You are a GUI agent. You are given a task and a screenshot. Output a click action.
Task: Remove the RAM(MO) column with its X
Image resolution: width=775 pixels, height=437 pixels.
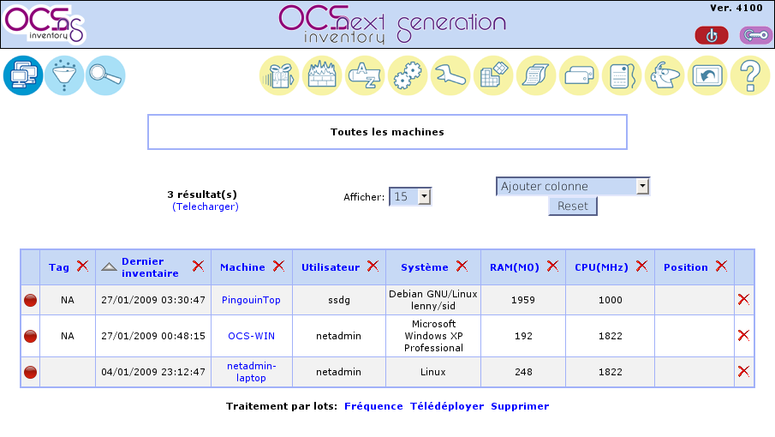[552, 266]
